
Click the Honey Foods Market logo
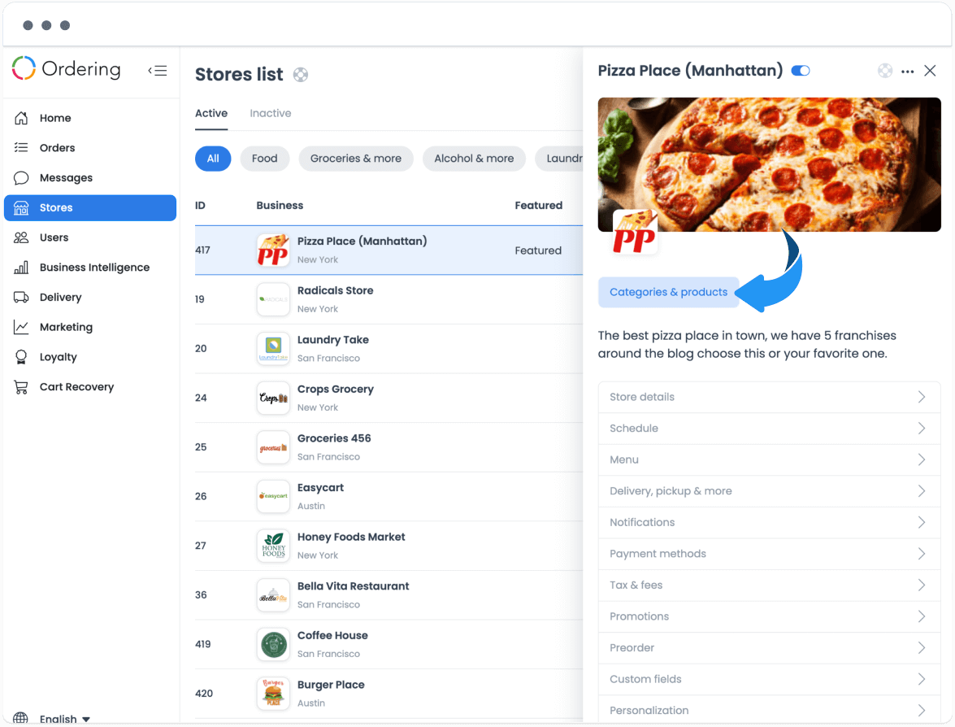[x=273, y=546]
